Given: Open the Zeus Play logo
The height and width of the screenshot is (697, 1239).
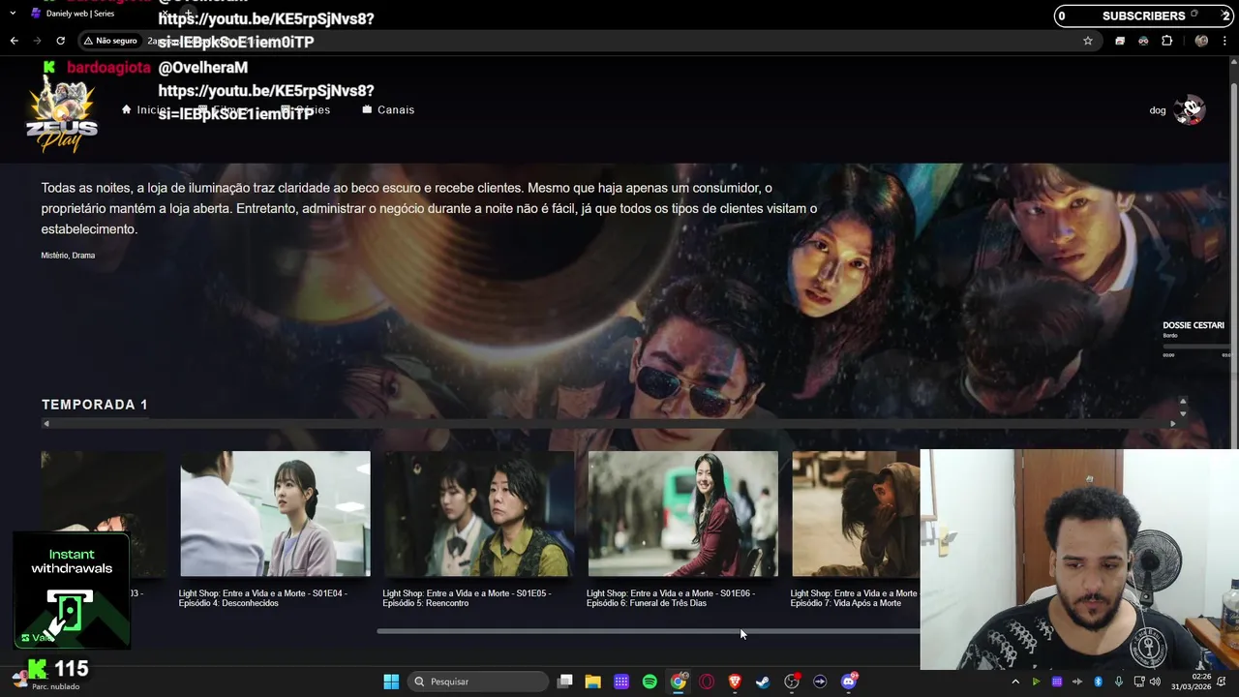Looking at the screenshot, I should click(x=62, y=114).
